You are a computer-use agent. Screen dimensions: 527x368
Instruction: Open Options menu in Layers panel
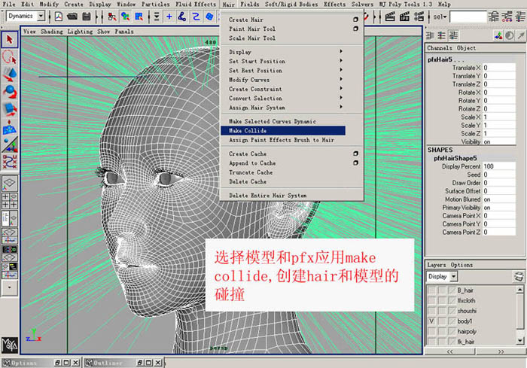coord(462,265)
